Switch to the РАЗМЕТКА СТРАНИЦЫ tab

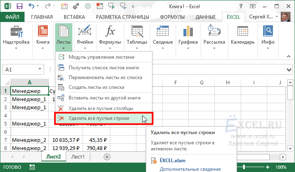[123, 17]
